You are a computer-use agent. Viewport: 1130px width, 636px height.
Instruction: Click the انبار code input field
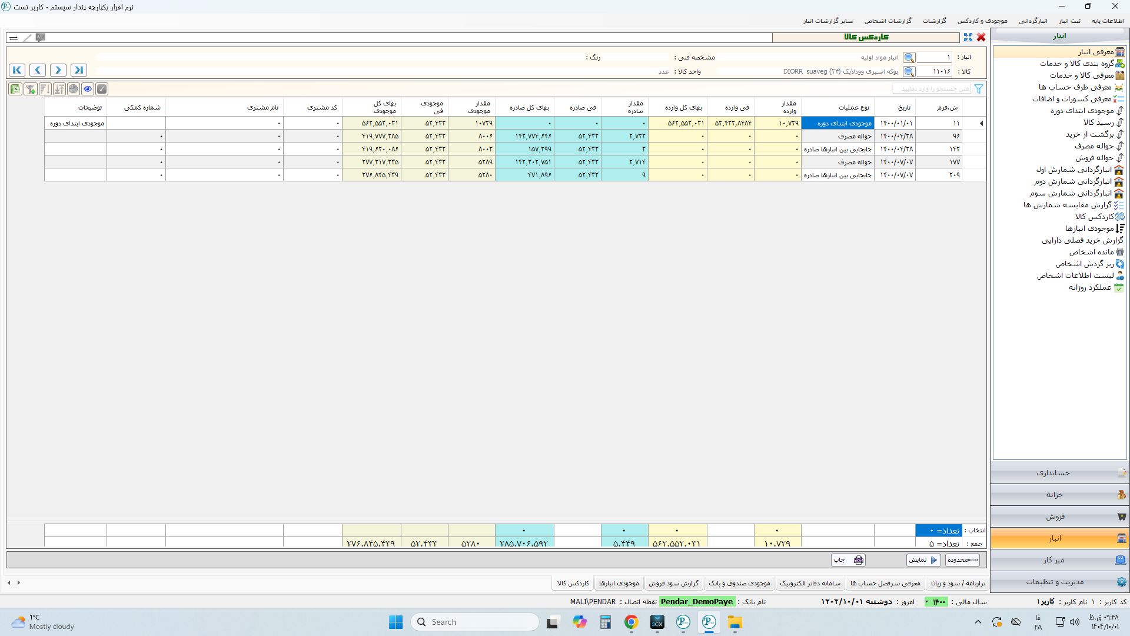pyautogui.click(x=935, y=57)
